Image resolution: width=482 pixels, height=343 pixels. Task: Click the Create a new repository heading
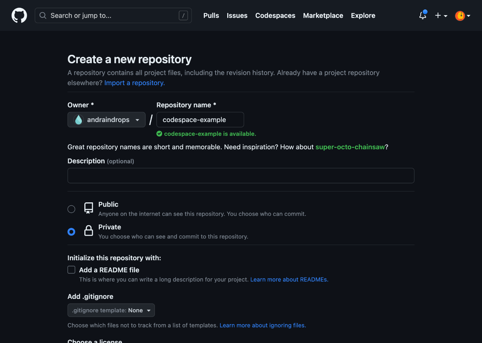point(129,59)
